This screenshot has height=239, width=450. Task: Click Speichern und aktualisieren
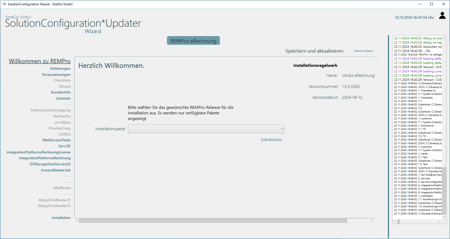(314, 51)
